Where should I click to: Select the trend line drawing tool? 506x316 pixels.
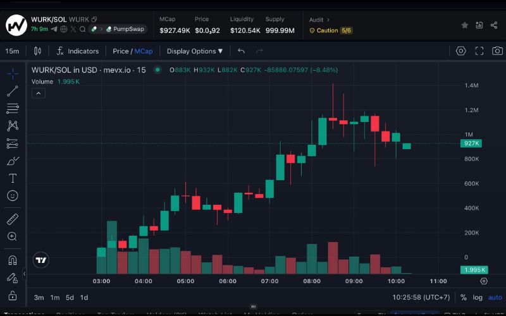coord(12,92)
